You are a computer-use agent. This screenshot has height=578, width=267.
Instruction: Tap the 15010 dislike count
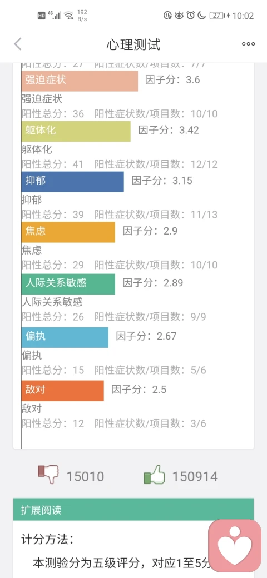point(85,477)
